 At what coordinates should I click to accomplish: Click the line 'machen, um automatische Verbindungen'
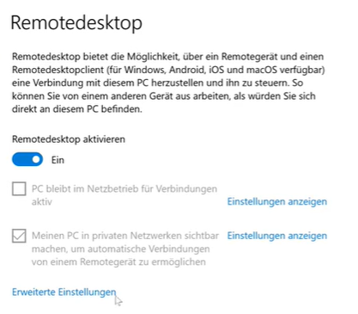point(120,249)
